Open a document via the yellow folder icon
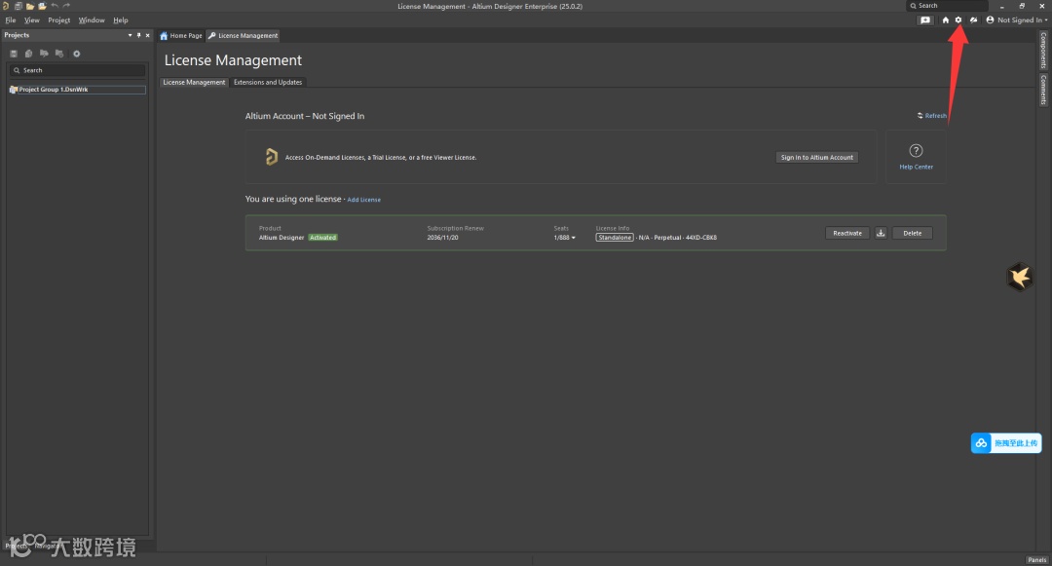The image size is (1052, 566). pyautogui.click(x=30, y=6)
